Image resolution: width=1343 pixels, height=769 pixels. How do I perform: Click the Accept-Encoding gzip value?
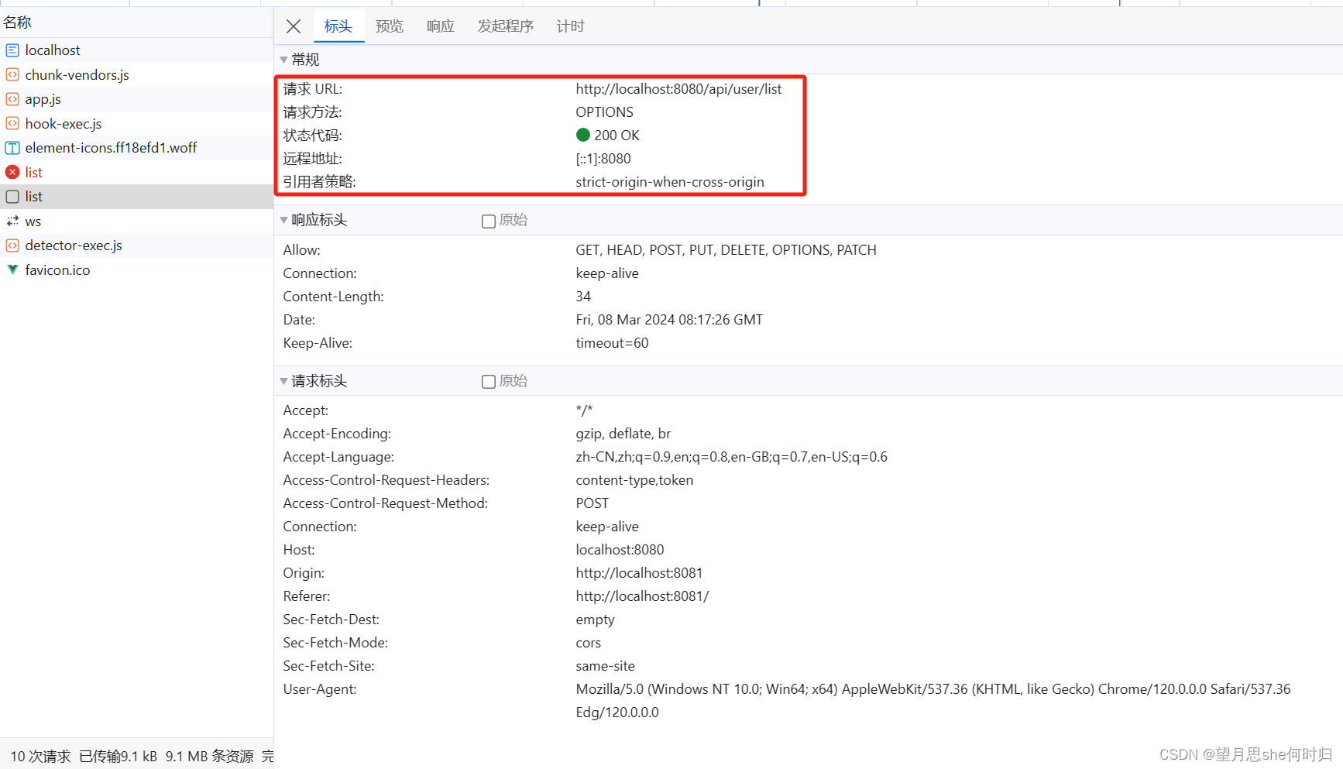623,434
